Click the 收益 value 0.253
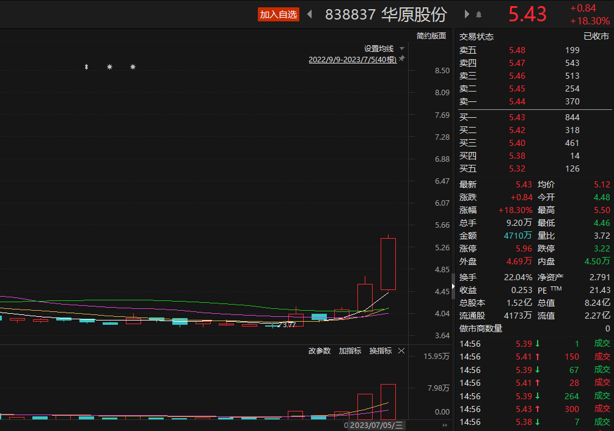This screenshot has height=431, width=614. [x=522, y=290]
